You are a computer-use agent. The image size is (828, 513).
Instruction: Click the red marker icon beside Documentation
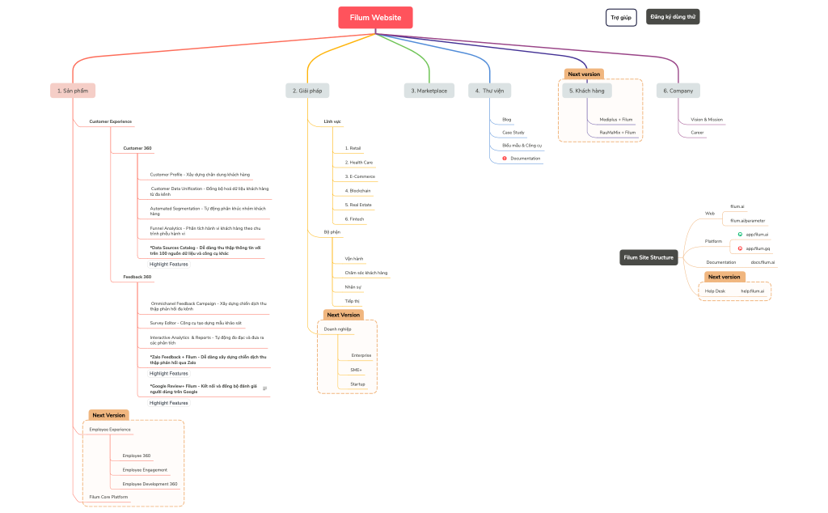(505, 159)
